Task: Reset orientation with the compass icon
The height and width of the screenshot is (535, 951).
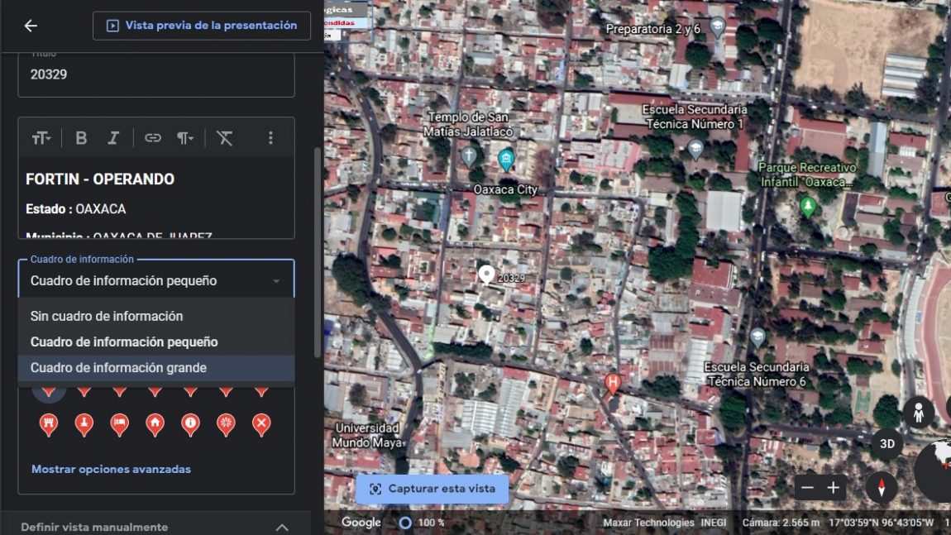Action: (x=882, y=487)
